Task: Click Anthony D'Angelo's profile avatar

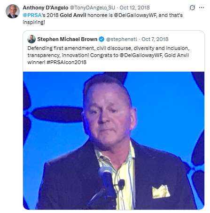Action: coord(13,11)
